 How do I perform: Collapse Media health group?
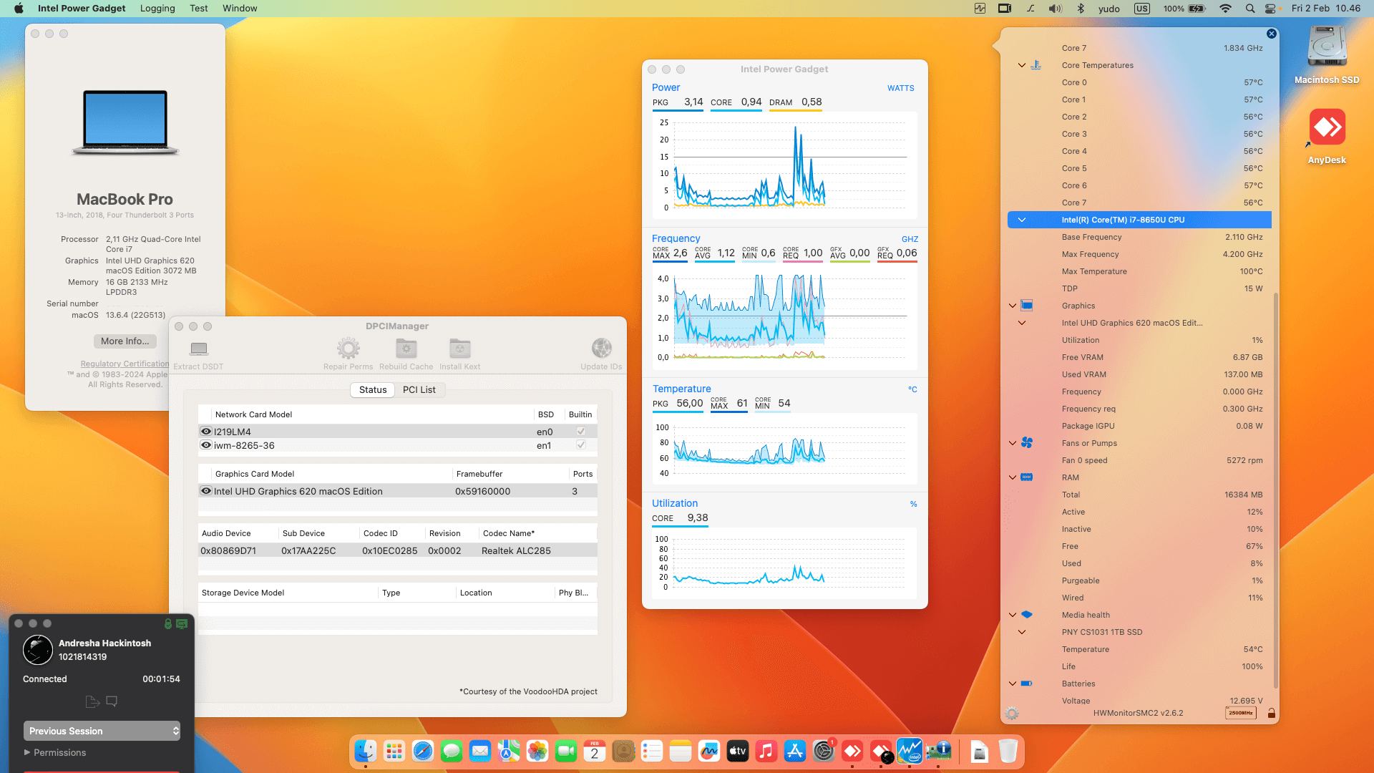(1013, 615)
